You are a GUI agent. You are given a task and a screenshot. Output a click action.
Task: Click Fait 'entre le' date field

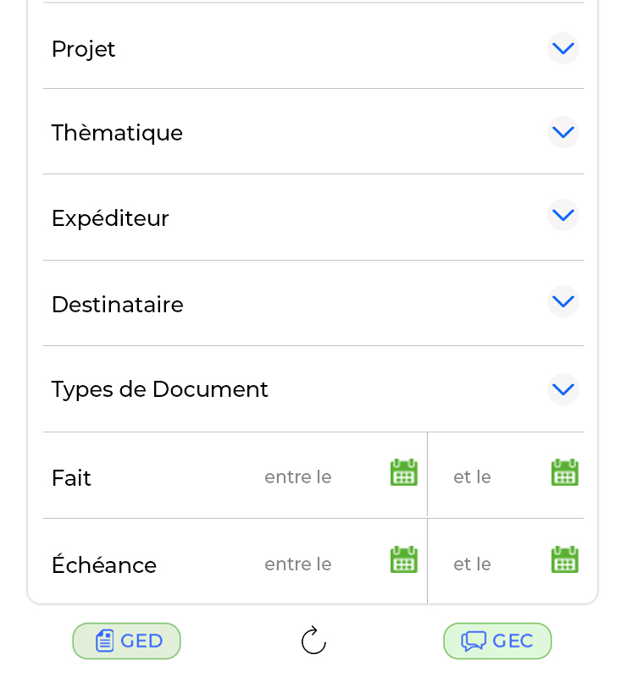(298, 477)
